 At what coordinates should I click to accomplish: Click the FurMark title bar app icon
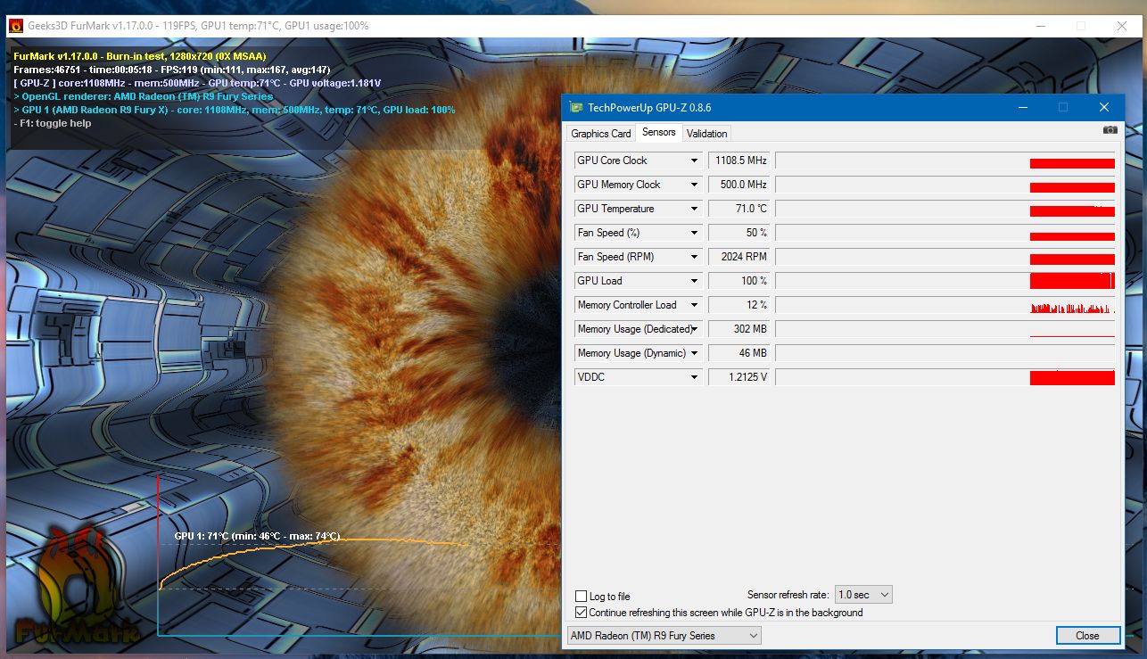click(x=15, y=26)
